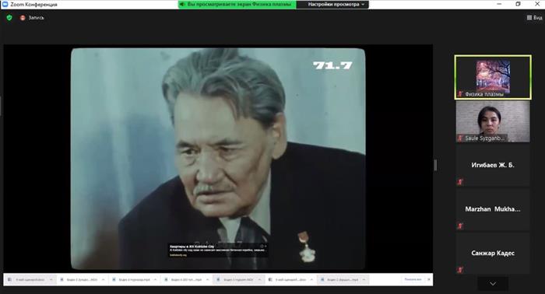
Task: Click the green screen sharing notification banner
Action: [237, 5]
